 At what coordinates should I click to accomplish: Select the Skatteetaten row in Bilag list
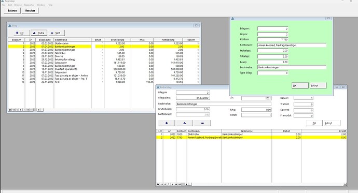104,43
